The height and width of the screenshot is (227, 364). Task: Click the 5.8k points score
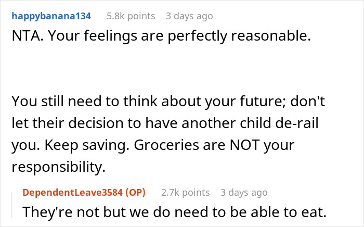click(x=131, y=16)
